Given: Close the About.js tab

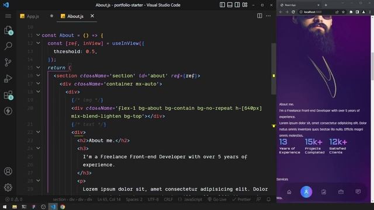Looking at the screenshot, I should (x=92, y=16).
